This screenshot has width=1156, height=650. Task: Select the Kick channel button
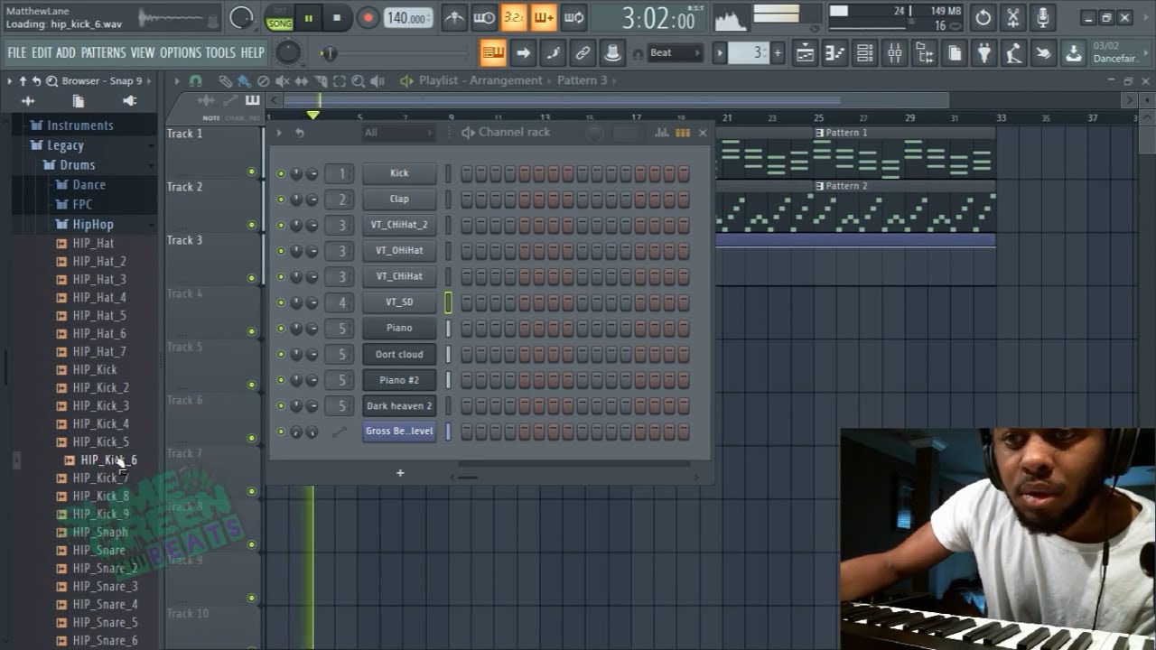(399, 173)
